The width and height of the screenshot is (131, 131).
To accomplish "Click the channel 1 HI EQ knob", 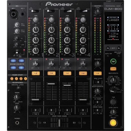I will pyautogui.click(x=36, y=30).
